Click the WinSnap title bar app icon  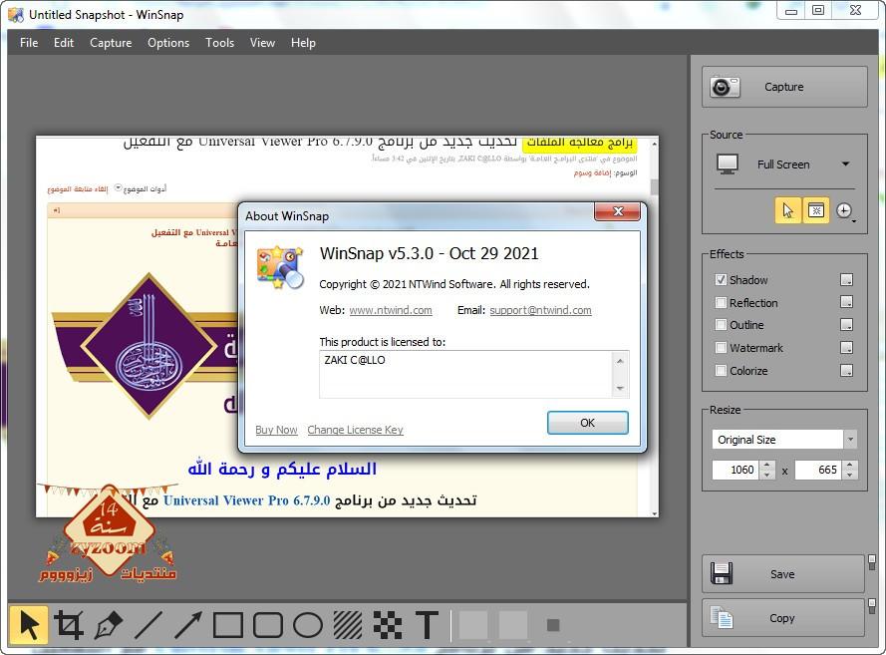coord(16,15)
